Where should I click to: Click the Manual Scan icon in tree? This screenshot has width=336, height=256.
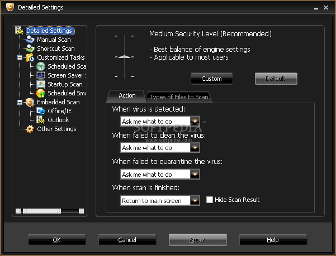click(30, 40)
